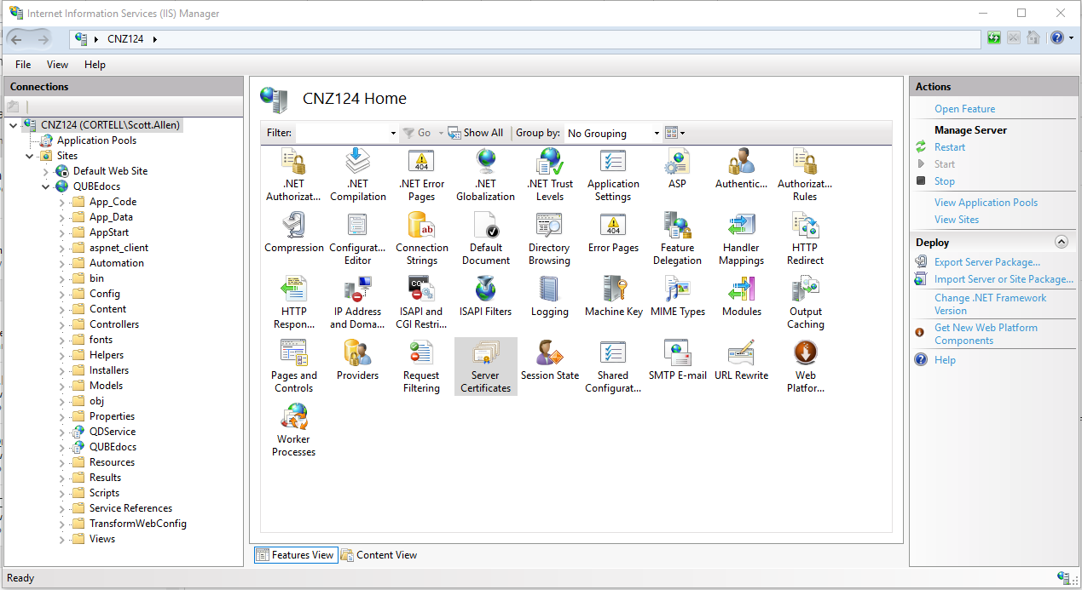Click the Back navigation arrow
The image size is (1082, 590).
click(x=16, y=39)
